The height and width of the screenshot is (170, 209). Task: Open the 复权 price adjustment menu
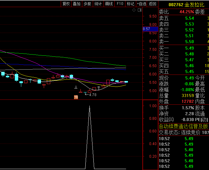(x=66, y=4)
